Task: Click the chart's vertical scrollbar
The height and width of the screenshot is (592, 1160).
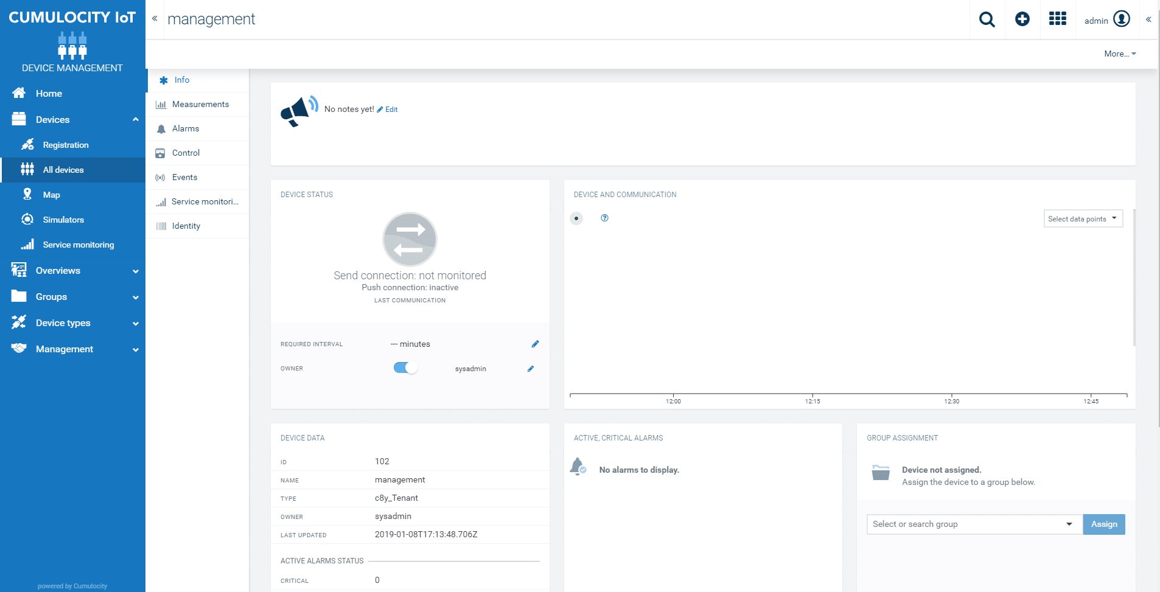Action: click(1133, 277)
